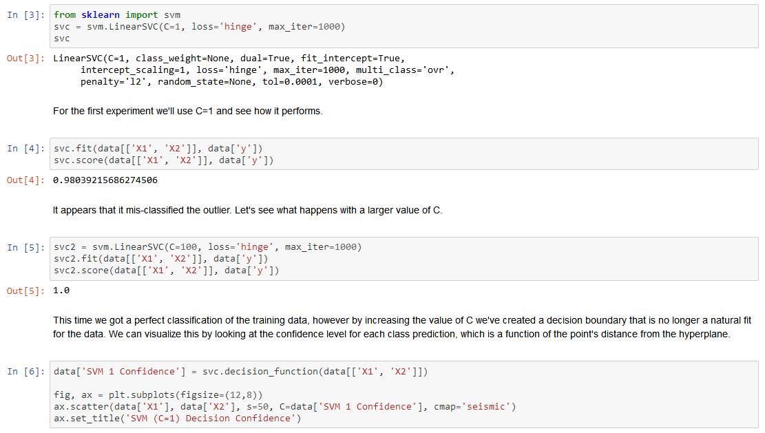Click the svm.LinearSVC(C=1) code line
Image resolution: width=765 pixels, height=433 pixels.
point(199,27)
